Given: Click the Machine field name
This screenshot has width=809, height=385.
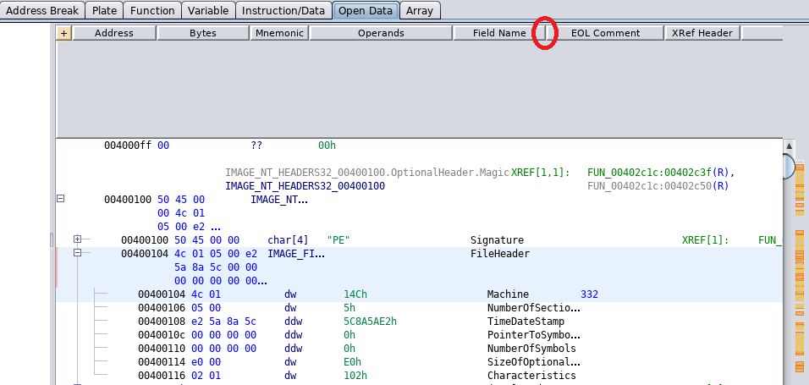Looking at the screenshot, I should (508, 294).
